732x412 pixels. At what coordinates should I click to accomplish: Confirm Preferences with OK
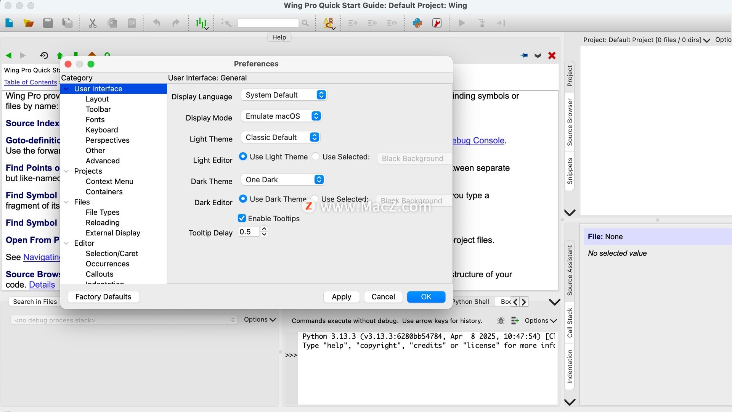[x=426, y=297]
